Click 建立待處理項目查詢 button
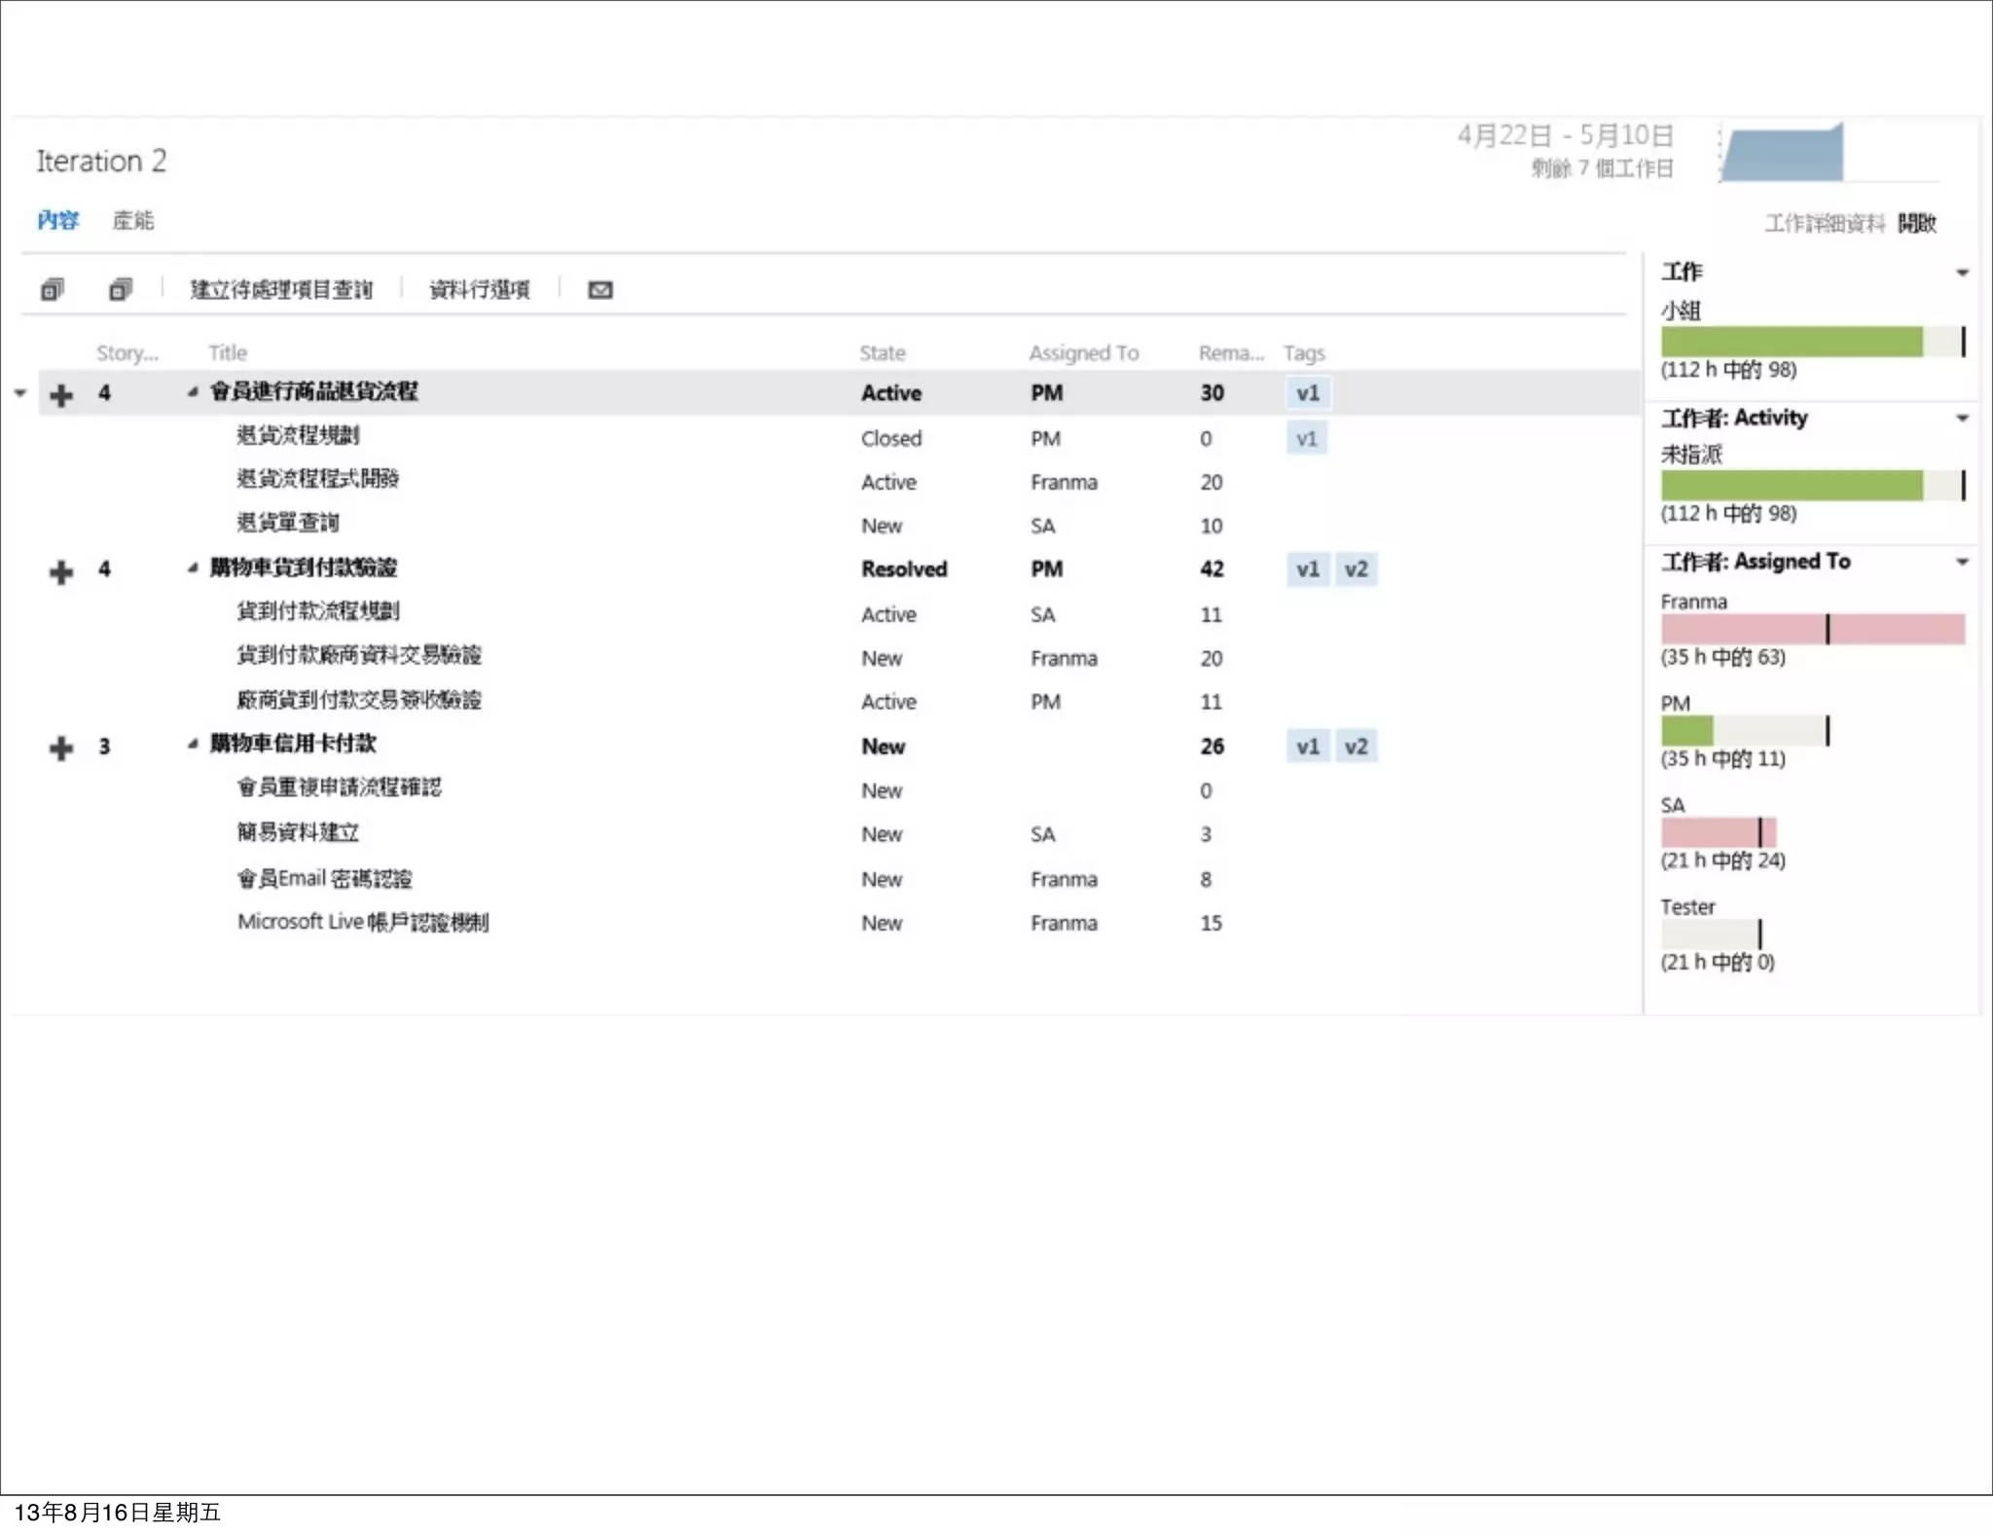The height and width of the screenshot is (1534, 1993). pyautogui.click(x=281, y=290)
